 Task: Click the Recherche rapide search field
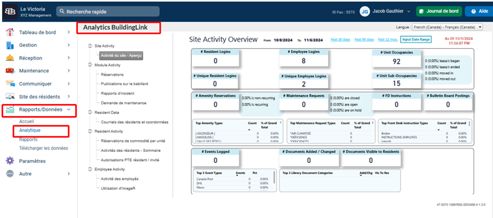pyautogui.click(x=108, y=12)
